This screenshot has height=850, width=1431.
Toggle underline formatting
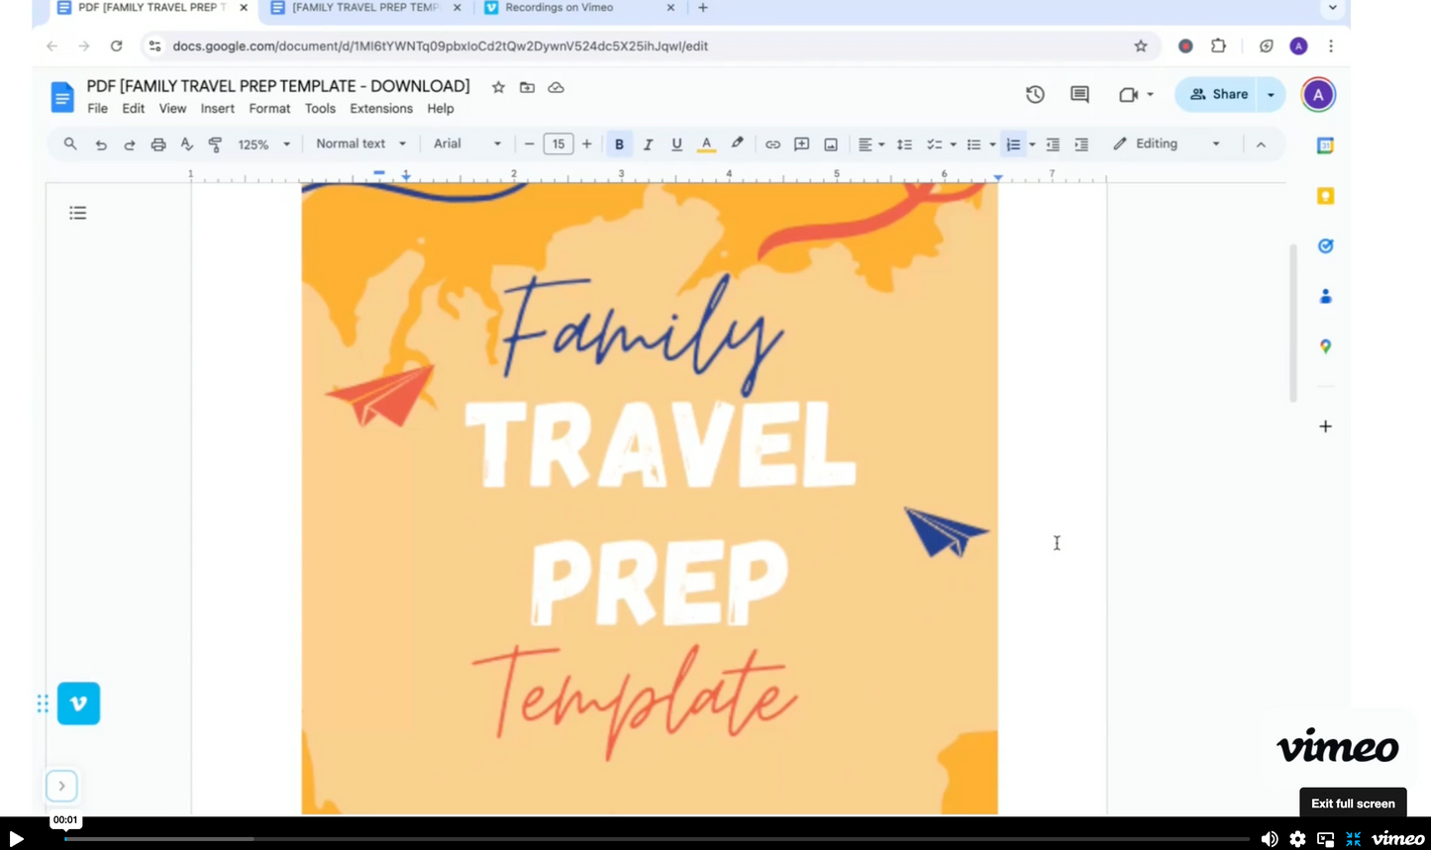coord(676,144)
